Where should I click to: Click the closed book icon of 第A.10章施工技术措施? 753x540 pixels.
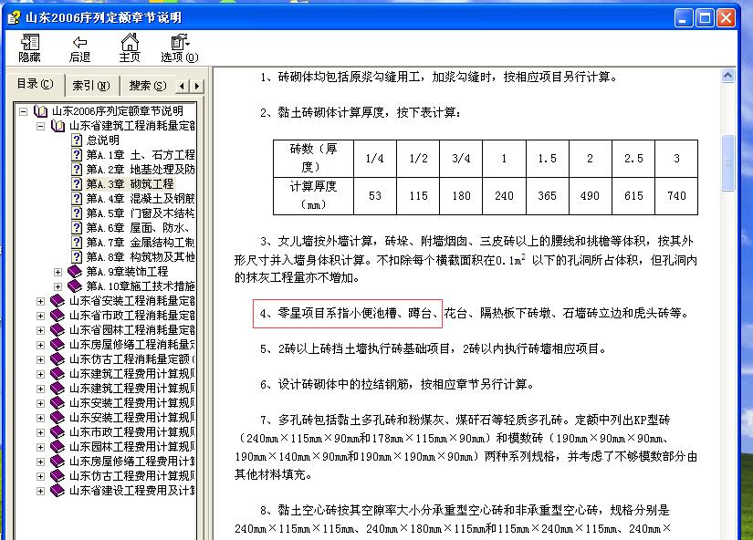(75, 286)
